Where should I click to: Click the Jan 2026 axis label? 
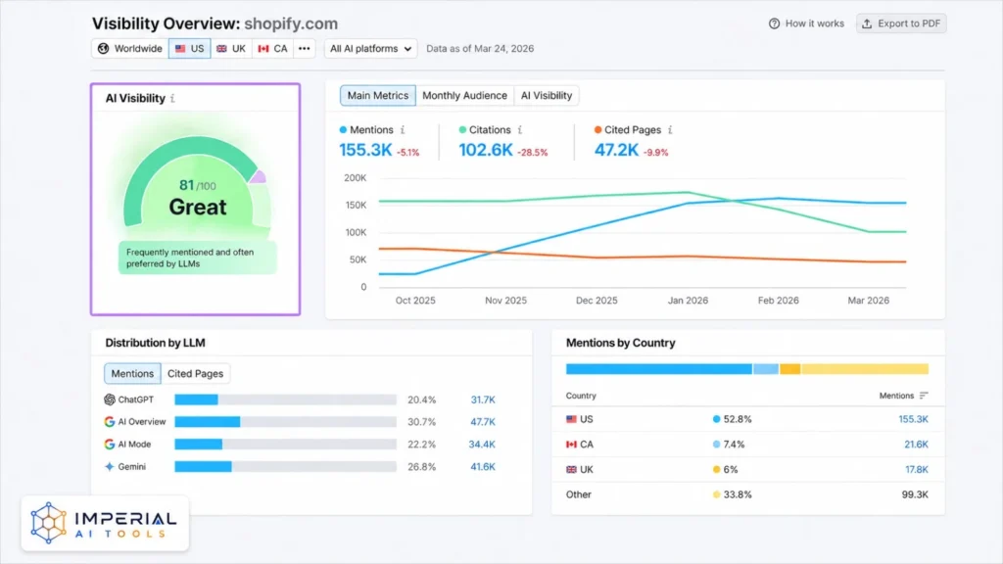pyautogui.click(x=688, y=301)
